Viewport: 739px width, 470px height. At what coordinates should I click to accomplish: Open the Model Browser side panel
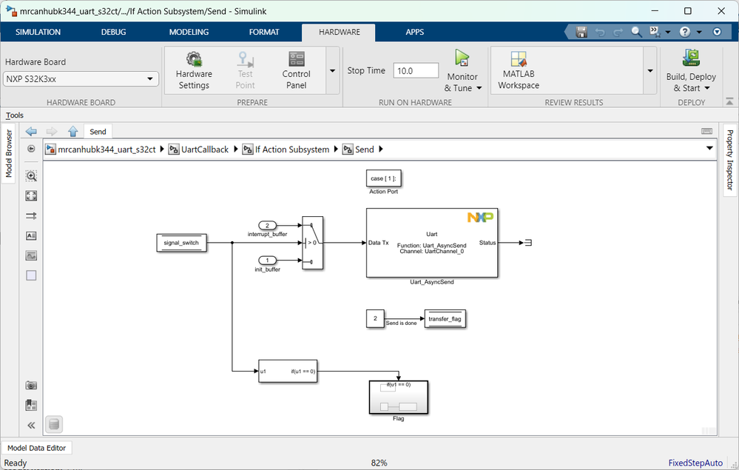coord(8,154)
